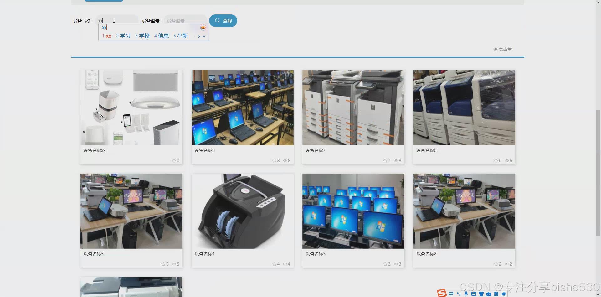Choose IME candidate 1 xx

coord(107,36)
